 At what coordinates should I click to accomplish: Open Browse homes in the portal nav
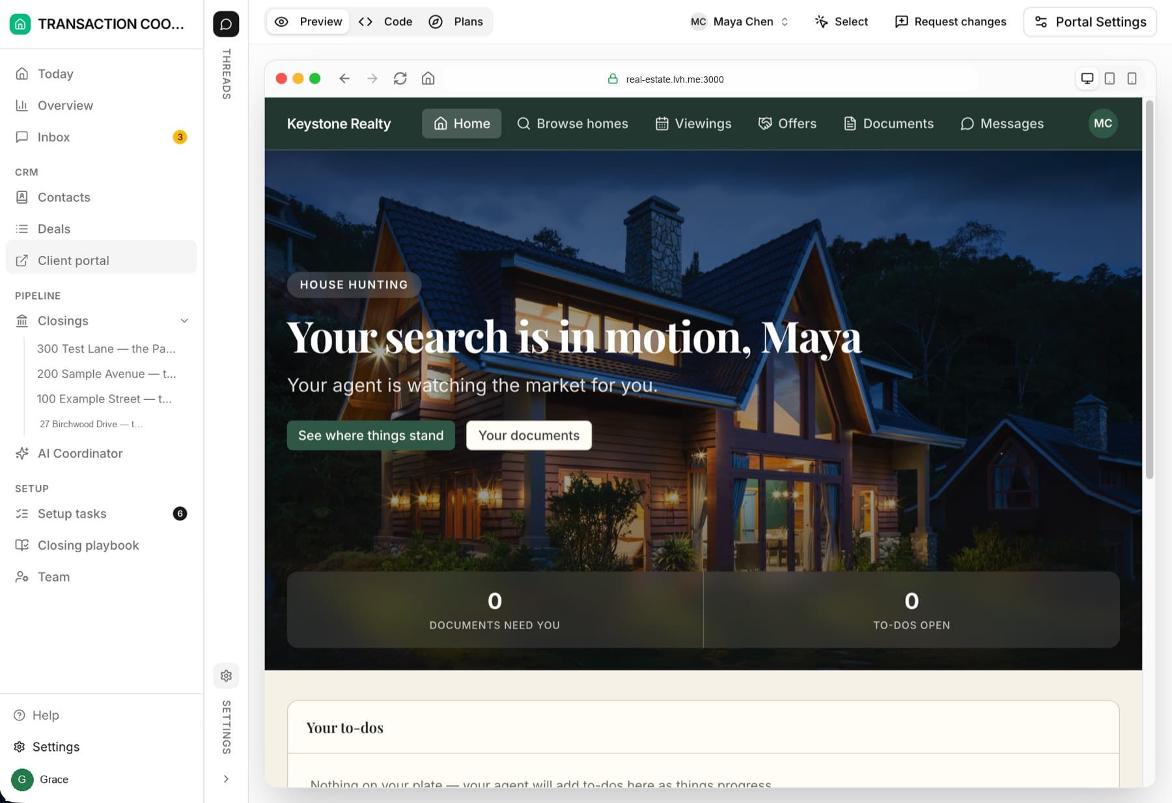click(572, 124)
